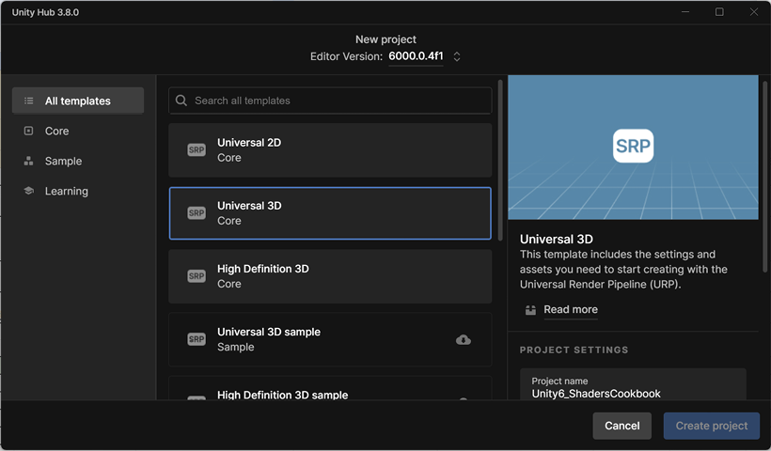This screenshot has height=451, width=771.
Task: Cancel the new project dialog
Action: coord(622,426)
